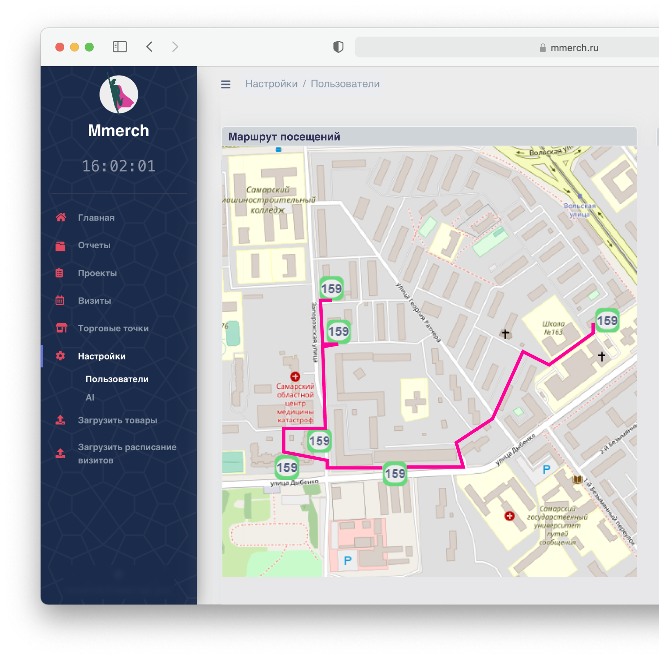Open Загрузить расписание визитов in the sidebar

(127, 453)
